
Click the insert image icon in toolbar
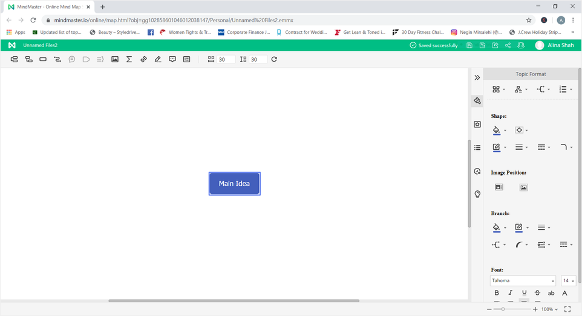coord(115,59)
